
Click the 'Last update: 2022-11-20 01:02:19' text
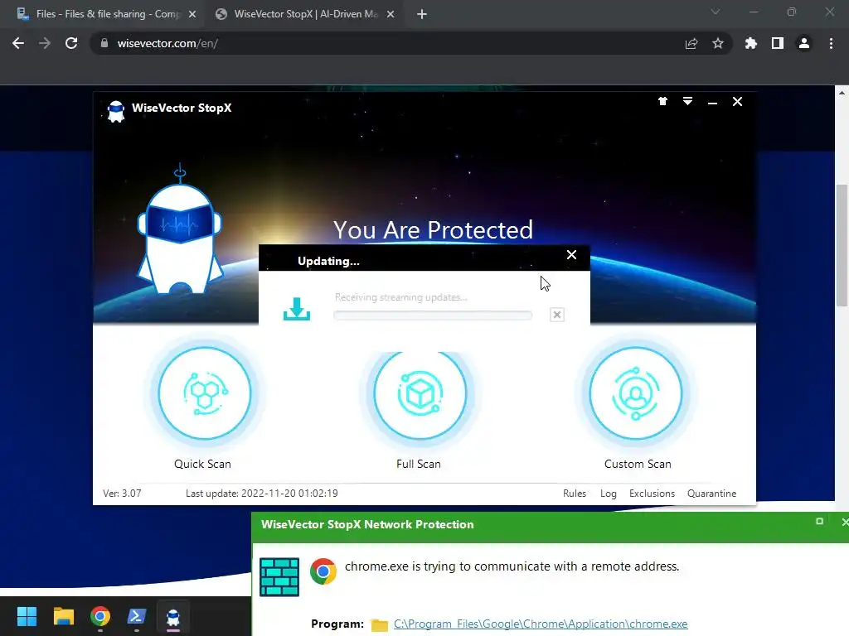[261, 494]
